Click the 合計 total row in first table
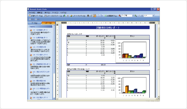 tap(108, 65)
